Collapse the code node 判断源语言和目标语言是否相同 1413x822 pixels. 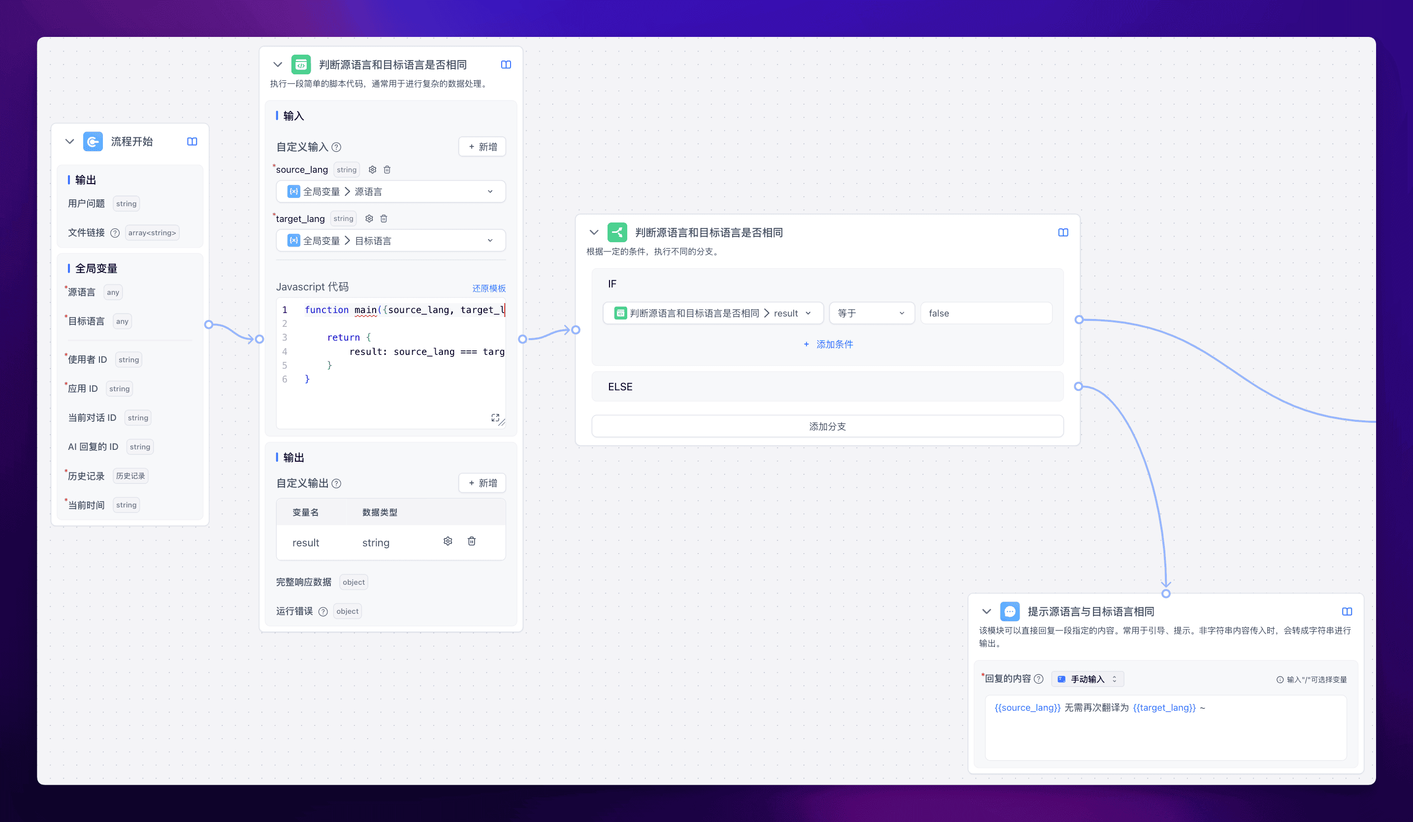(x=278, y=64)
